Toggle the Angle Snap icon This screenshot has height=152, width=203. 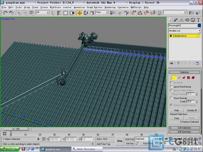140,13
